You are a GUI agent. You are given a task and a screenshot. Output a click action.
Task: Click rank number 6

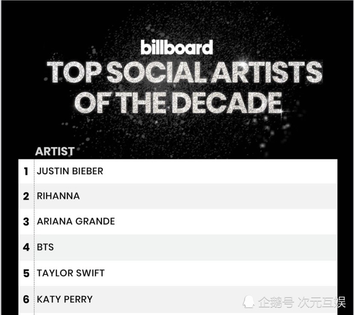tap(26, 300)
